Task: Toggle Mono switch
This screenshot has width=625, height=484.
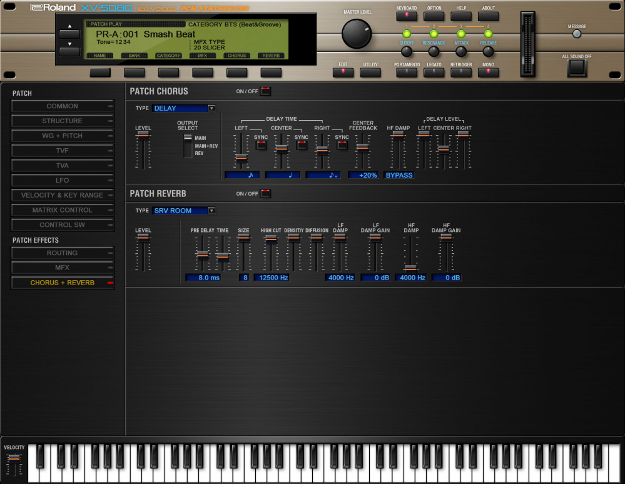Action: (488, 73)
